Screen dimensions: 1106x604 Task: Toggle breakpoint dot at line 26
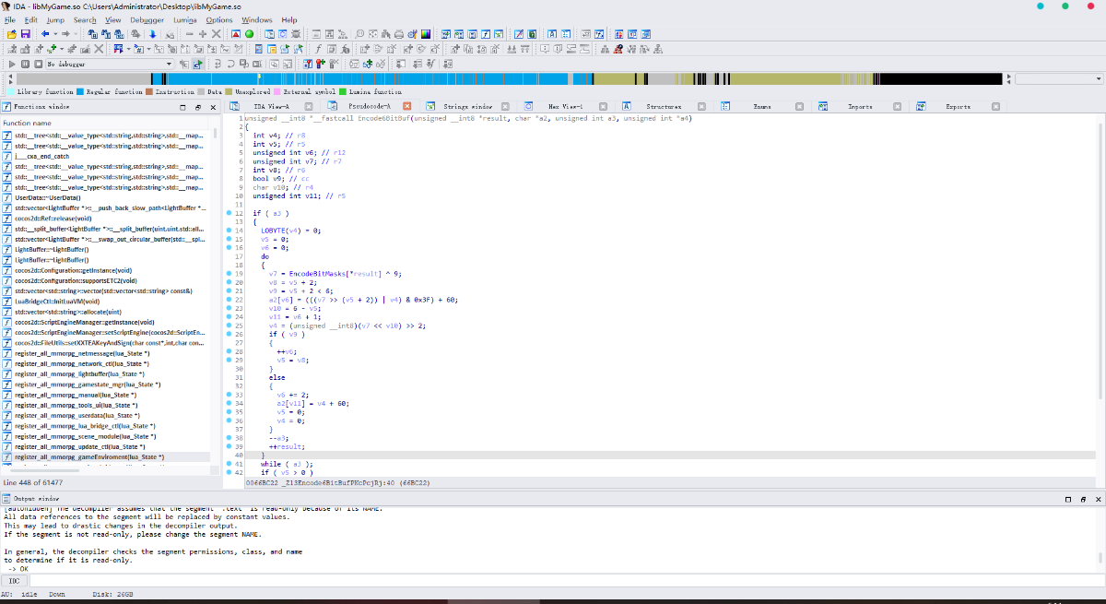[x=229, y=334]
